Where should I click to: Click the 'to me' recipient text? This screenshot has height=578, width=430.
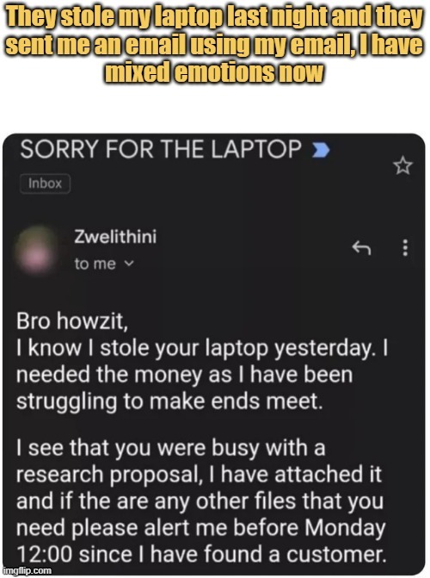(x=95, y=264)
